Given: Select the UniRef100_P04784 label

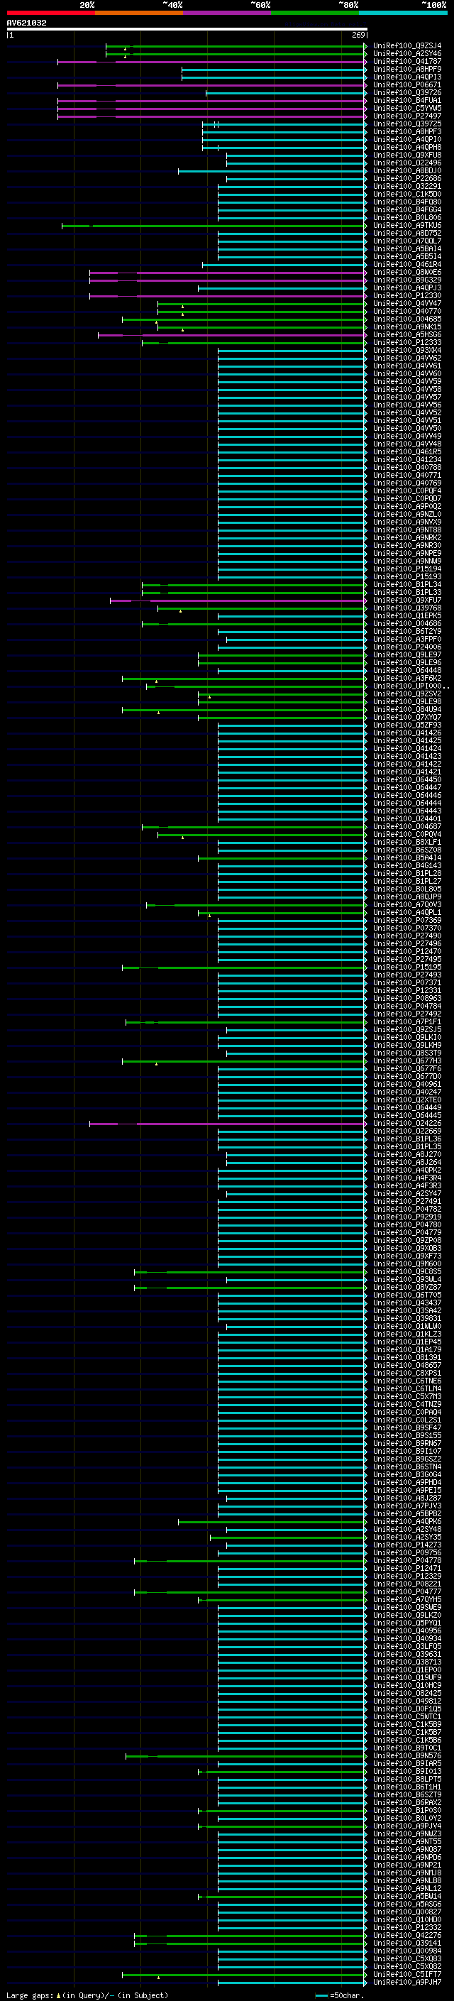Looking at the screenshot, I should coord(406,1006).
